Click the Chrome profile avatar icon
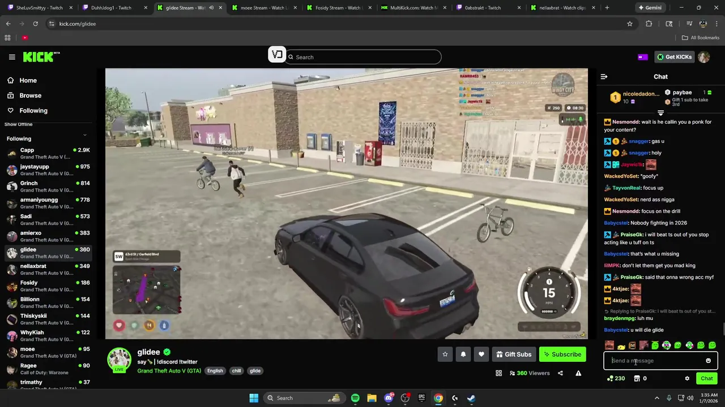 (x=703, y=24)
